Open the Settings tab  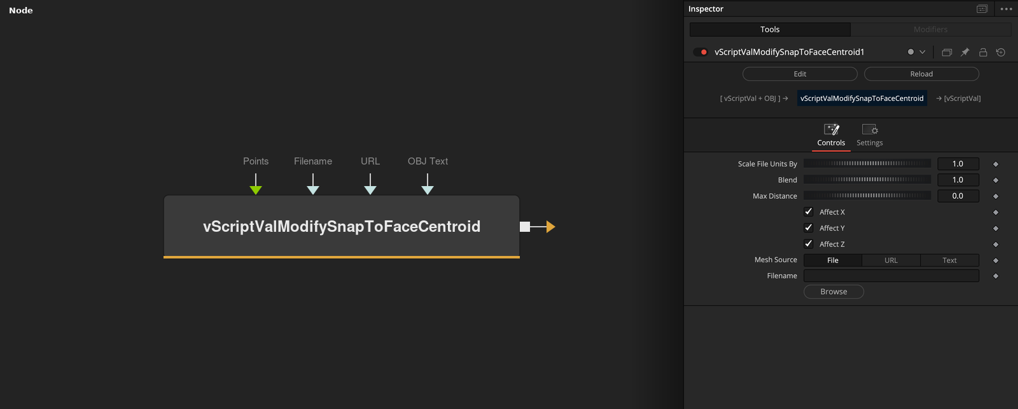pos(870,135)
